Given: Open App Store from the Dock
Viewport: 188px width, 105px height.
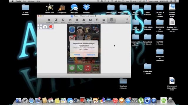Looking at the screenshot, I should coord(128,100).
